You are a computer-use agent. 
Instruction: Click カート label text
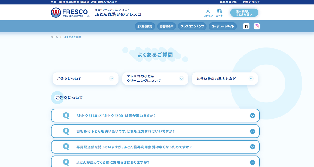click(219, 16)
